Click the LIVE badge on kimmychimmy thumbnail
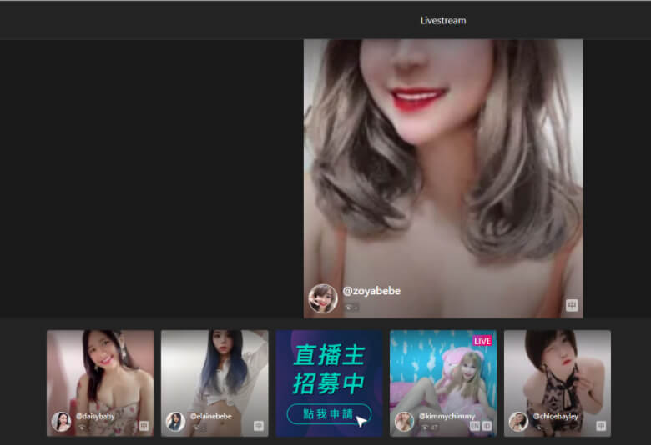This screenshot has height=445, width=651. tap(482, 341)
